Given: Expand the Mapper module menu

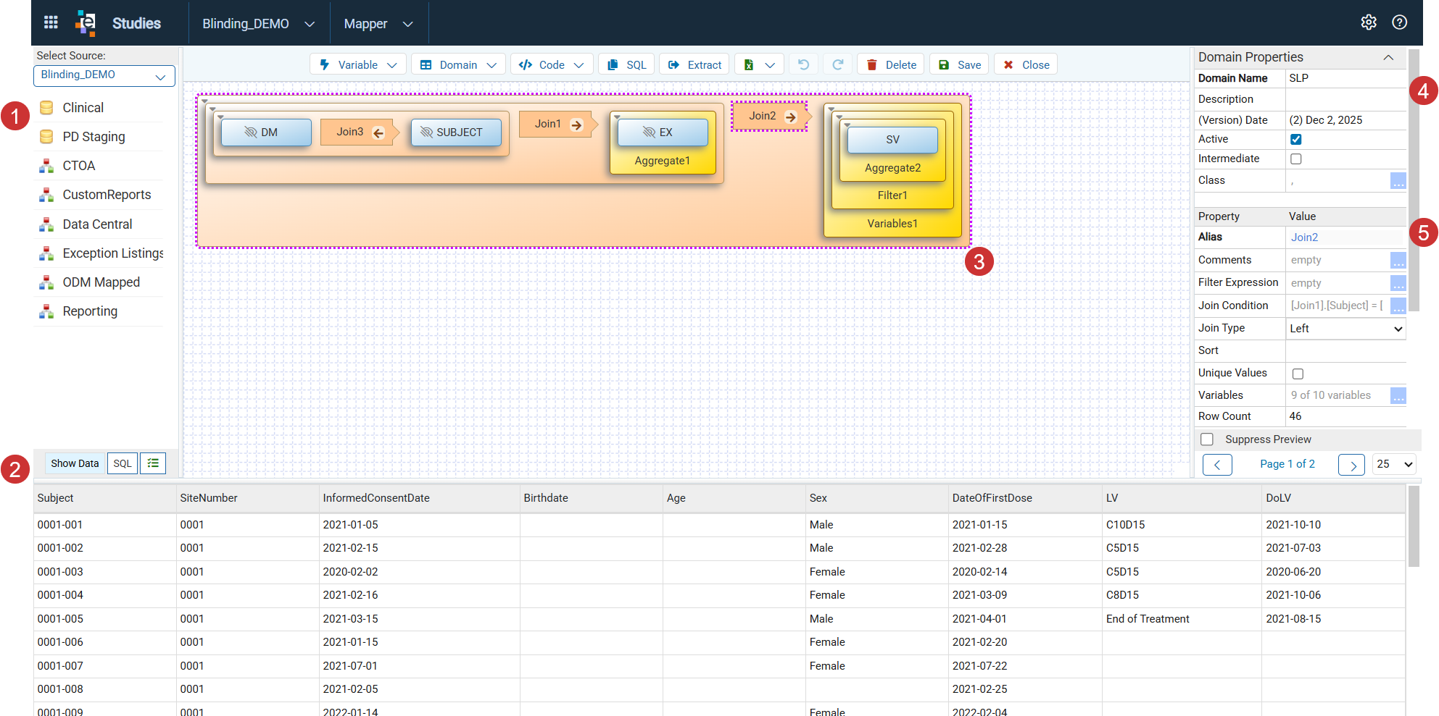Looking at the screenshot, I should (x=378, y=24).
